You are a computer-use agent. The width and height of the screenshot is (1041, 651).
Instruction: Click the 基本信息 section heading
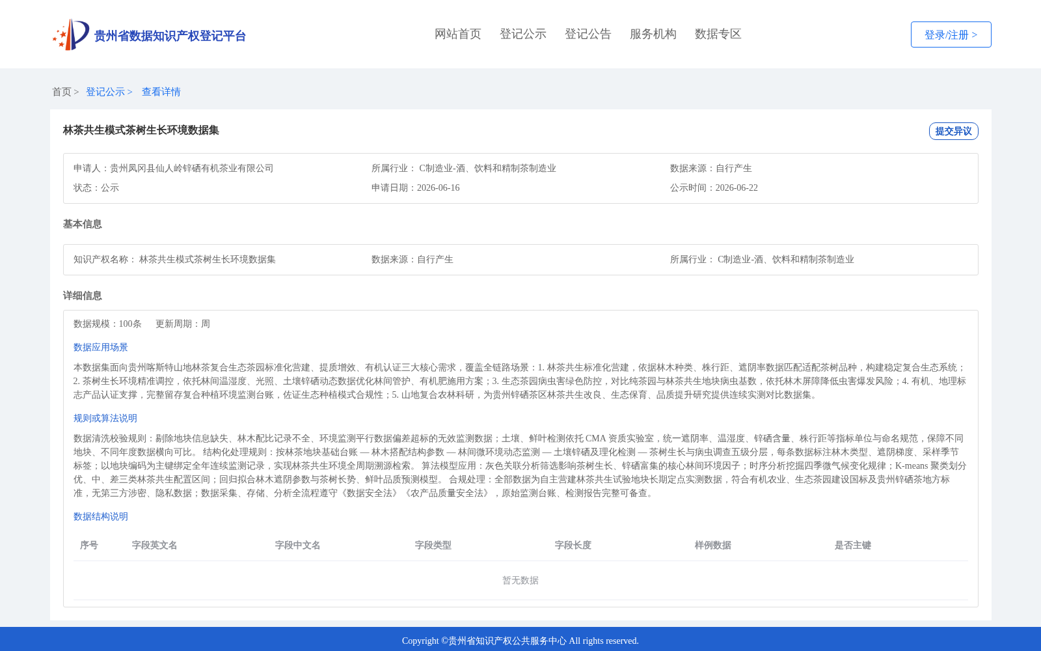(x=83, y=224)
